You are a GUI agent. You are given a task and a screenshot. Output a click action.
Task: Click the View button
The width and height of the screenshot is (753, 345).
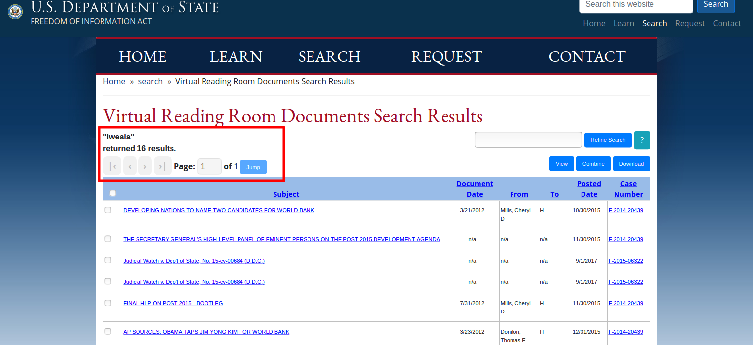coord(562,164)
